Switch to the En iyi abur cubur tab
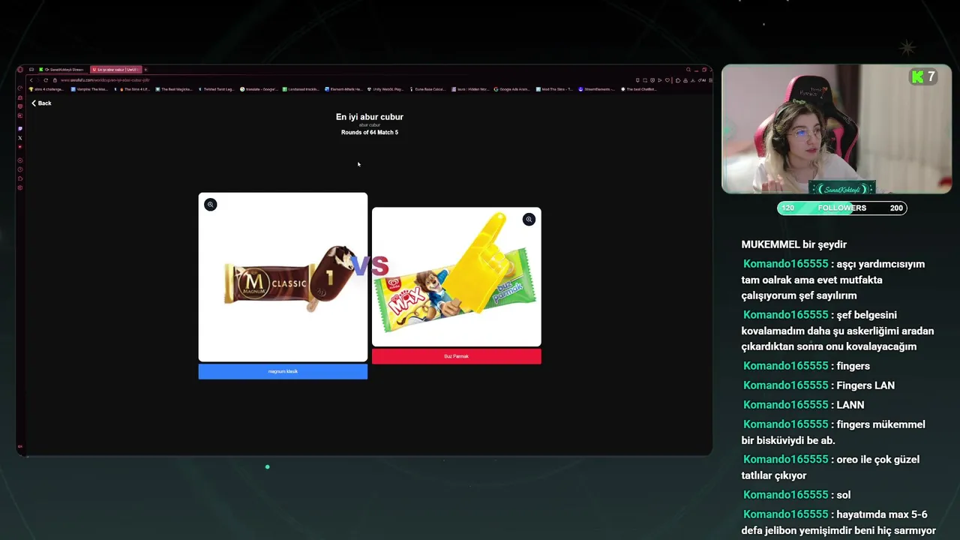The height and width of the screenshot is (540, 960). click(x=115, y=70)
